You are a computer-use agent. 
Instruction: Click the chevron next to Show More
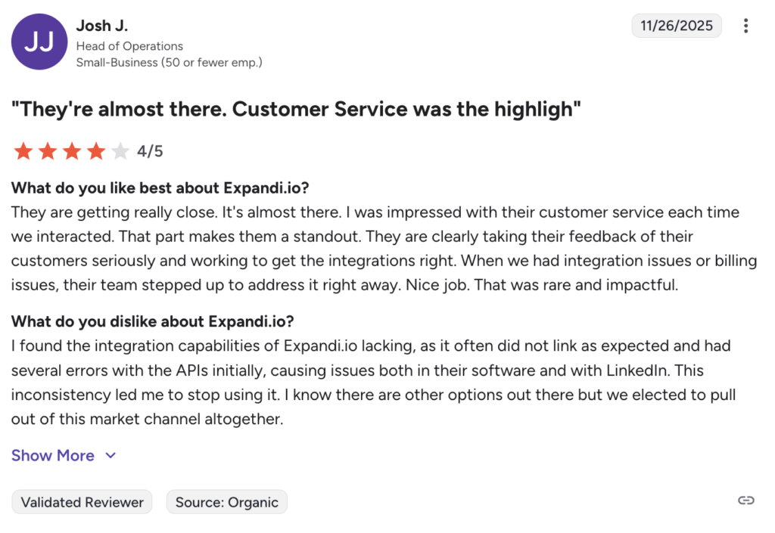click(110, 455)
